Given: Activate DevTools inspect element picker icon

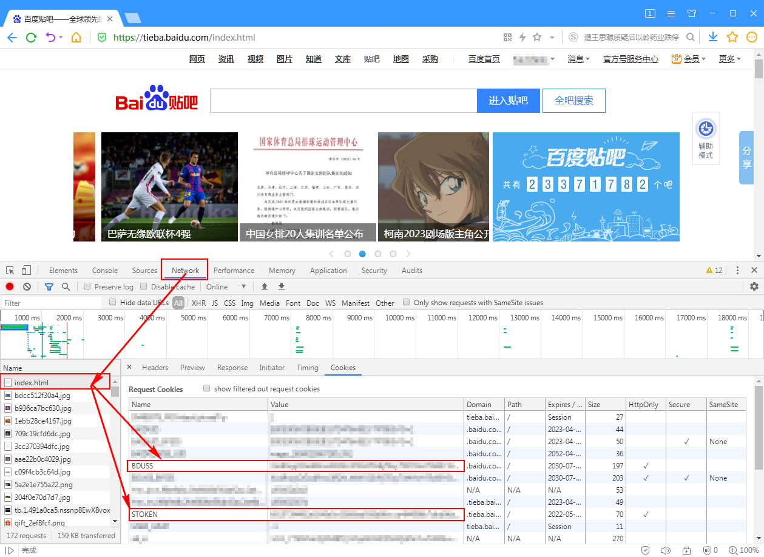Looking at the screenshot, I should (x=10, y=271).
